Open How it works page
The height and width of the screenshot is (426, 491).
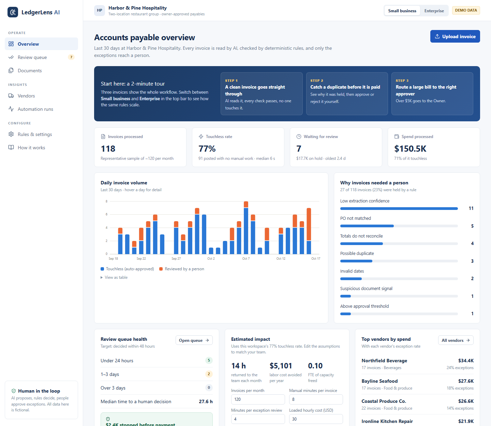click(x=42, y=148)
